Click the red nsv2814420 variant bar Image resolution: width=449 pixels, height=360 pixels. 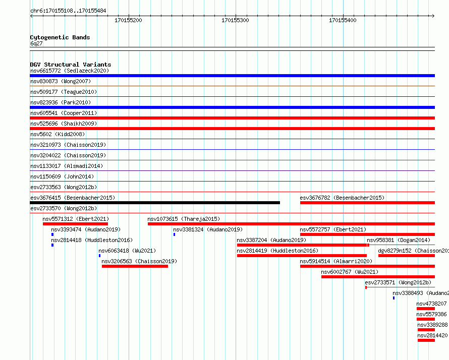(426, 340)
